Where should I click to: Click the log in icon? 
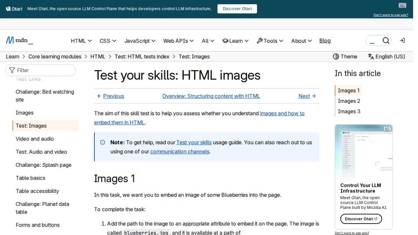coord(402,41)
